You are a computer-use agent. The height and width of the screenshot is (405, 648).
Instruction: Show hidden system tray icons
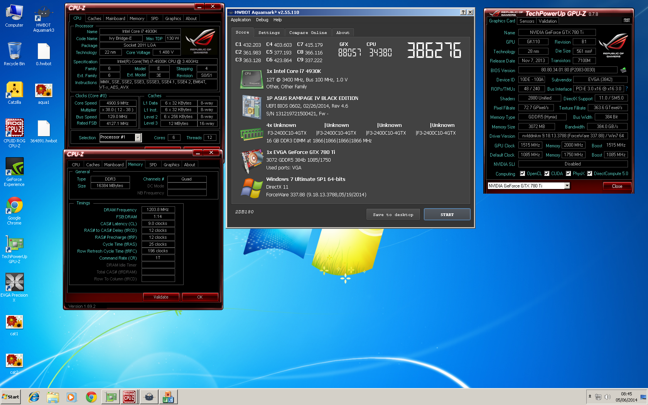(x=590, y=397)
